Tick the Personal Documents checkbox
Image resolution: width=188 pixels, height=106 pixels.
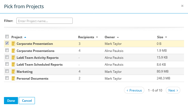point(7,78)
